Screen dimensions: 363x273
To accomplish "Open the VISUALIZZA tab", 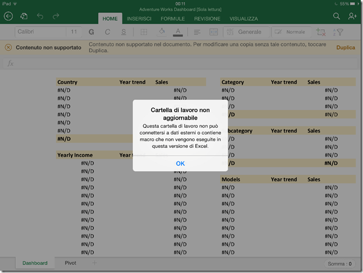I will (x=244, y=19).
